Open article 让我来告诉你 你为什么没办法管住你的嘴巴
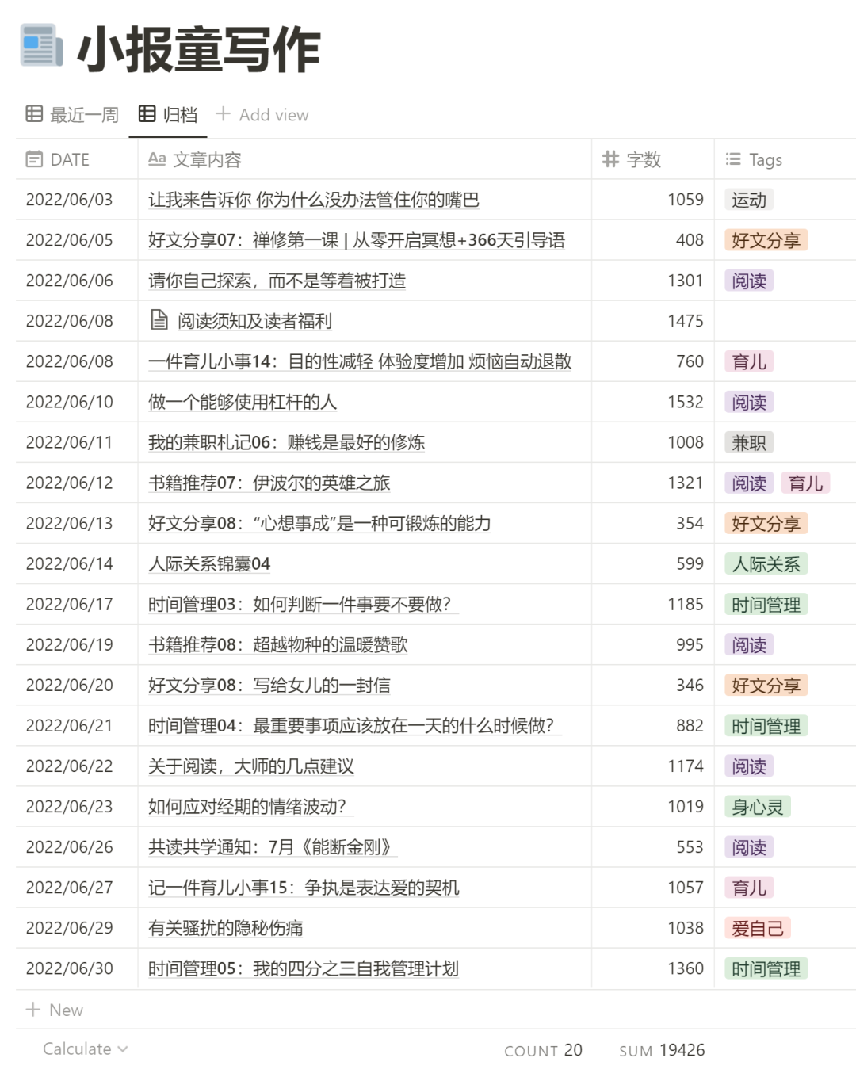This screenshot has height=1081, width=856. click(314, 200)
